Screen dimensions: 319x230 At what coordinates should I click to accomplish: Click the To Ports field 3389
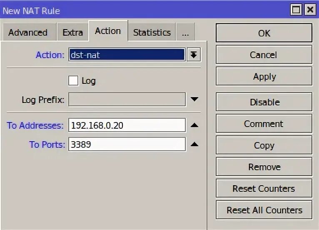[x=127, y=144]
